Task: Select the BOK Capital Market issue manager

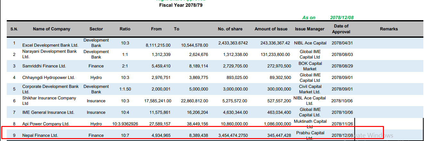Action: click(310, 66)
